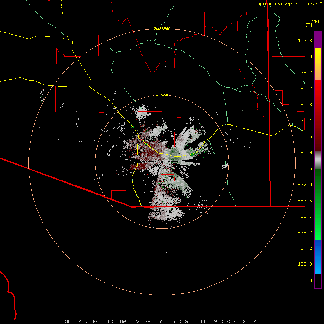This screenshot has width=324, height=324.
Task: Click the -16.5 velocity scale value
Action: pos(305,168)
